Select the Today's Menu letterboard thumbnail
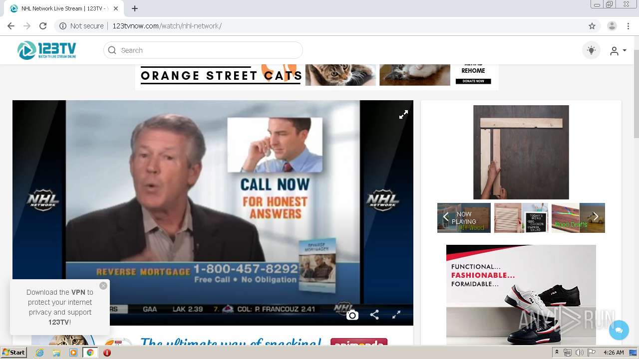The image size is (639, 359). click(521, 218)
